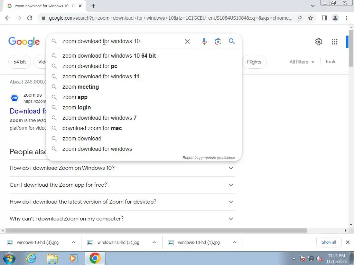
Task: Select suggestion 'zoom download for windows 10 64 bit'
Action: (x=144, y=56)
